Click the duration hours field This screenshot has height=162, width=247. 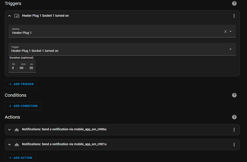13,68
